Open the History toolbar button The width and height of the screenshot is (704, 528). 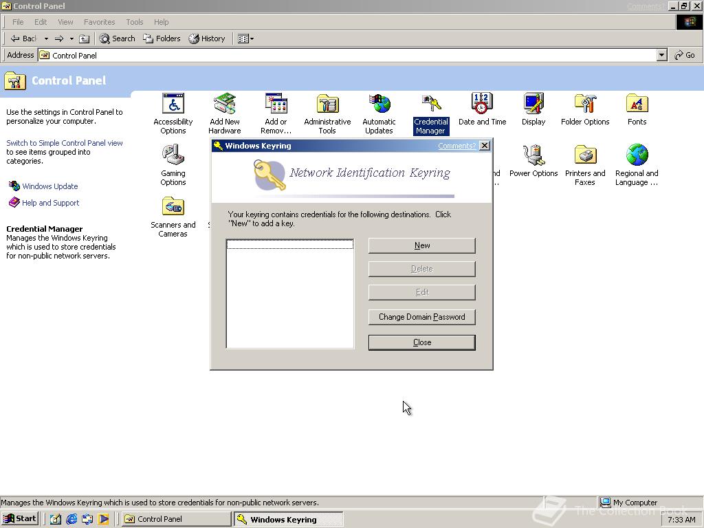[206, 38]
